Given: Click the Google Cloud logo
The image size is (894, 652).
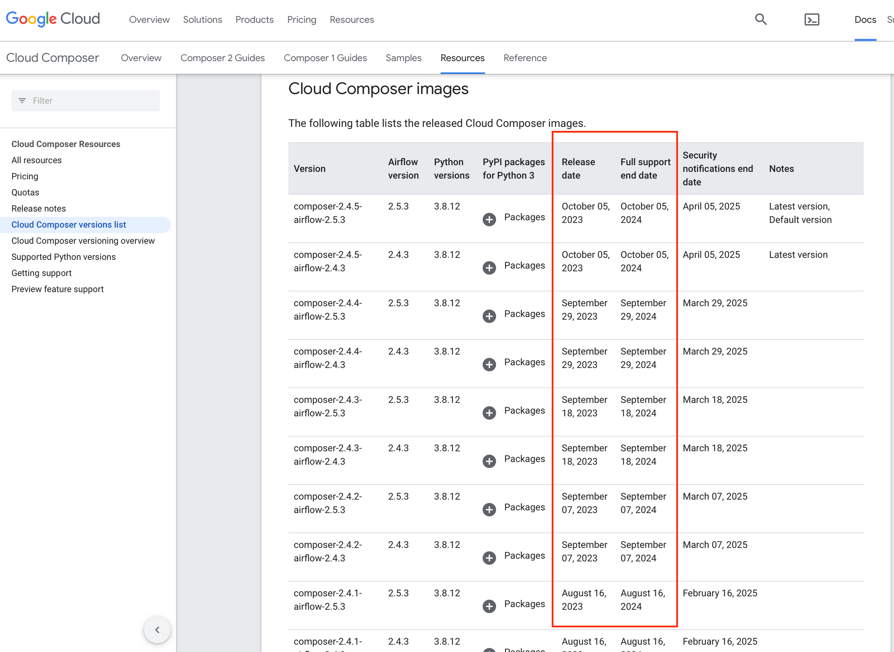Looking at the screenshot, I should [53, 19].
